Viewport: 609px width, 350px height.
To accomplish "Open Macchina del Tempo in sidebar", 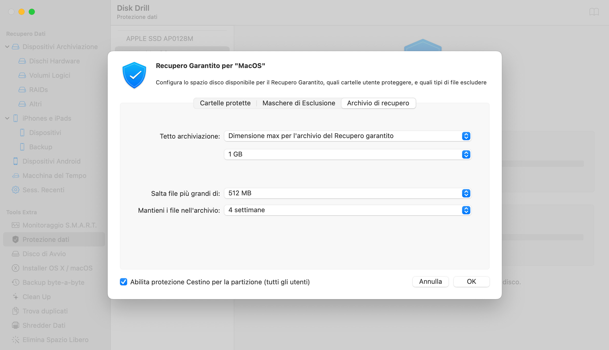I will tap(54, 176).
